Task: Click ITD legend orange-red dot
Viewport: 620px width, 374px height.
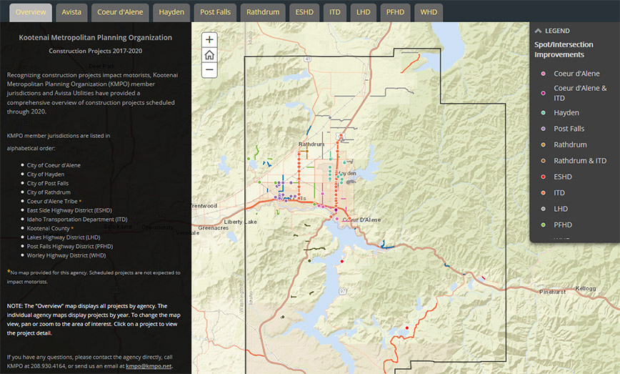Action: point(544,193)
